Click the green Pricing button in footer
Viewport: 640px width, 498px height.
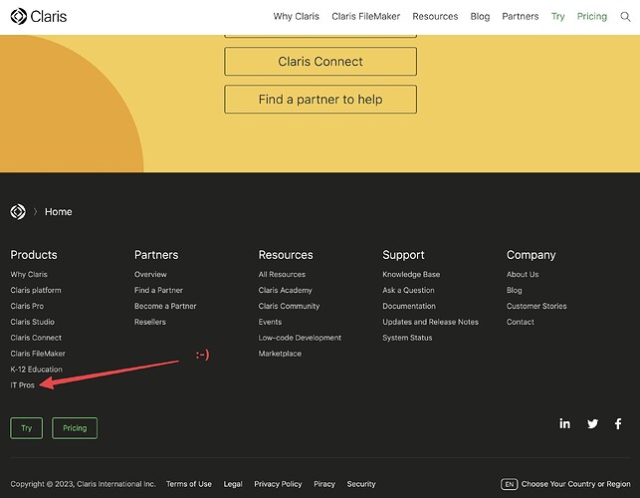coord(75,428)
